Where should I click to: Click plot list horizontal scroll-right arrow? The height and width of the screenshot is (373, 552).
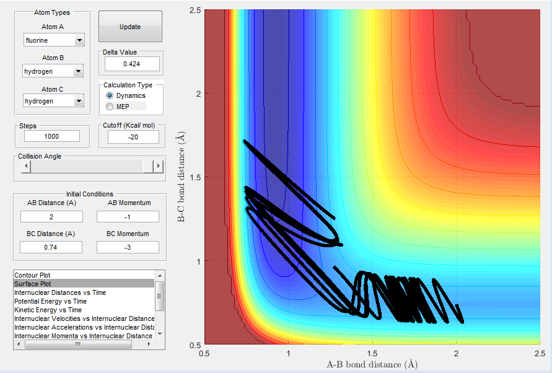pyautogui.click(x=149, y=344)
